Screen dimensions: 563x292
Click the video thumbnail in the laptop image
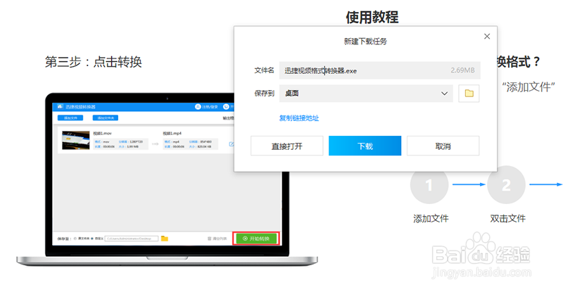76,140
